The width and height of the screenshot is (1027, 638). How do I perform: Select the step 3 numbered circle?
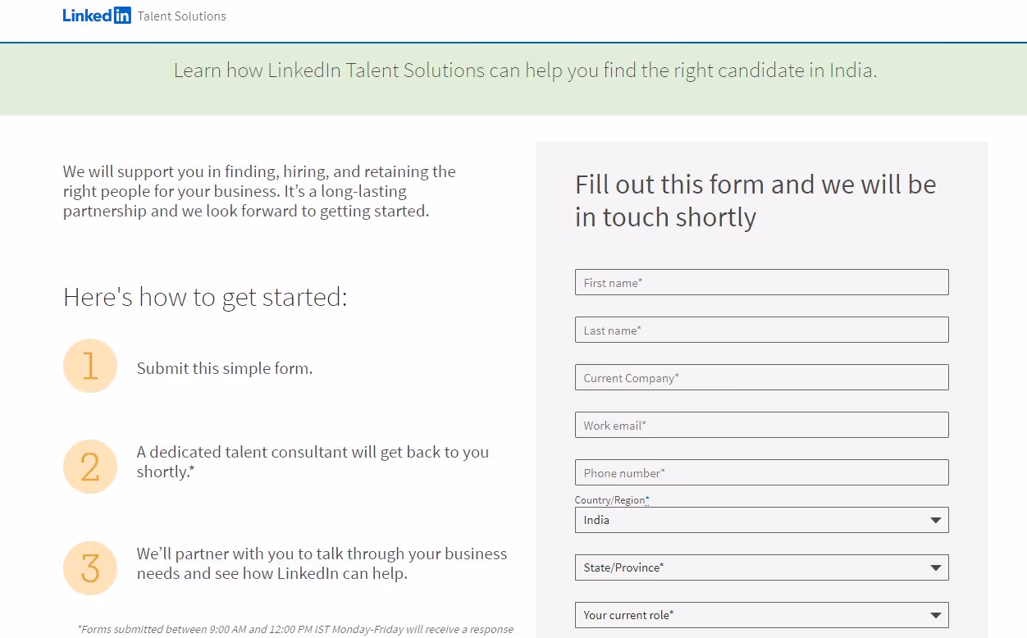click(x=90, y=567)
